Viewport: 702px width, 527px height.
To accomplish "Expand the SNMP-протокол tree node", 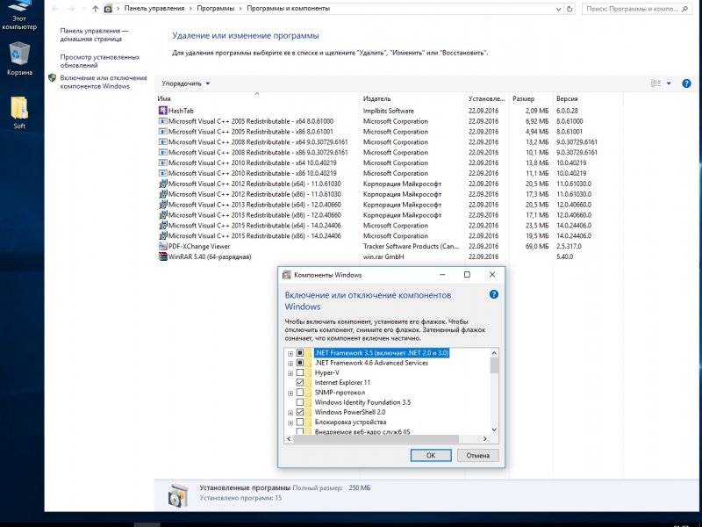I will tap(290, 393).
